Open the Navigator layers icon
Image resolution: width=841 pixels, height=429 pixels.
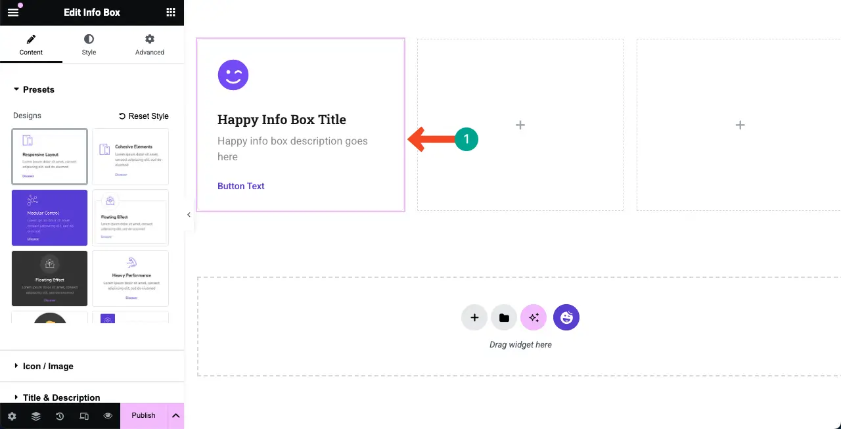point(35,416)
